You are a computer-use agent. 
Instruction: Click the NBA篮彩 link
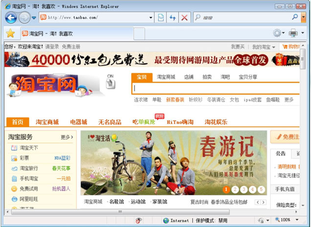click(63, 158)
